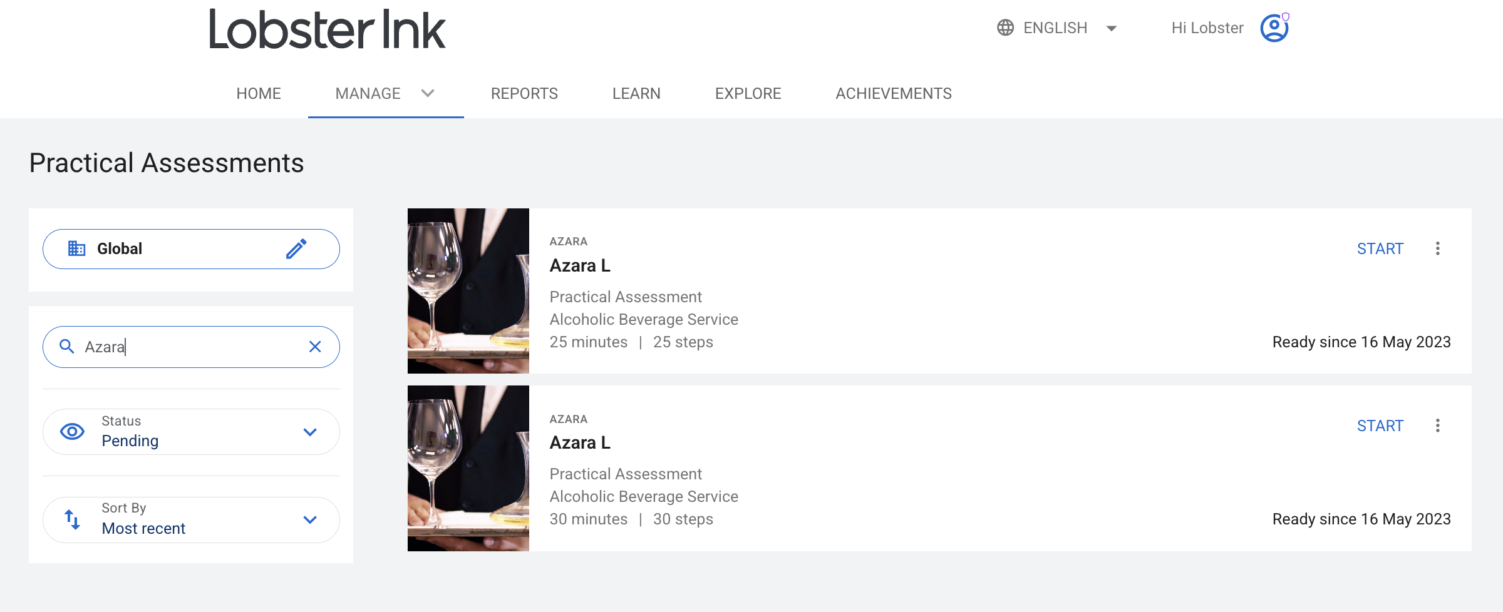Open the MANAGE tab
This screenshot has height=612, width=1503.
click(368, 93)
